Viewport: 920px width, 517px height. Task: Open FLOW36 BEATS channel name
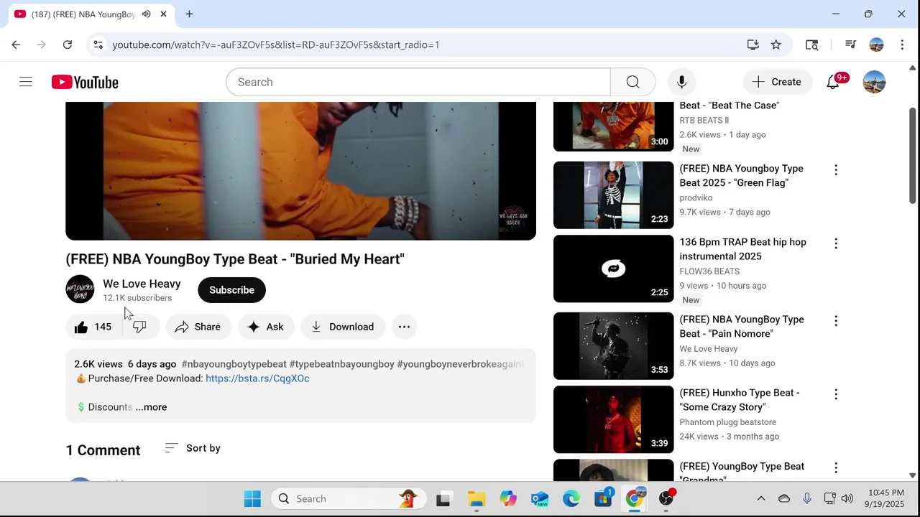709,271
